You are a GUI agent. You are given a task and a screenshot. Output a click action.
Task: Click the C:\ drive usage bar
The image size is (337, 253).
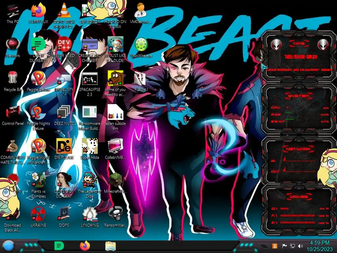coord(300,209)
